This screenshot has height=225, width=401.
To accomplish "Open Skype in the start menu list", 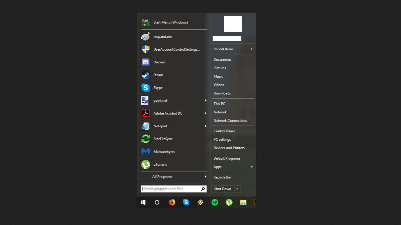I will (174, 88).
